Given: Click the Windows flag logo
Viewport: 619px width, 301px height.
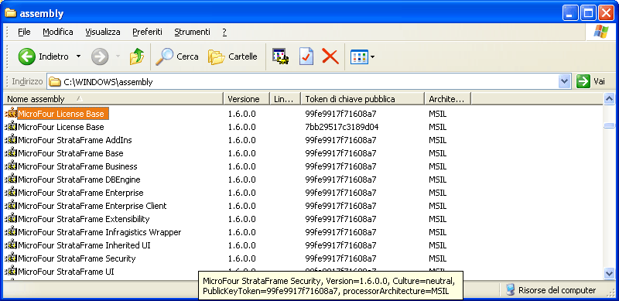Looking at the screenshot, I should coord(600,32).
